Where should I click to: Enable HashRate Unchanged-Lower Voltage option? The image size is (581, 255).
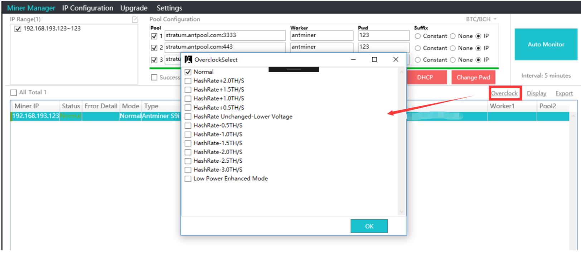click(188, 117)
